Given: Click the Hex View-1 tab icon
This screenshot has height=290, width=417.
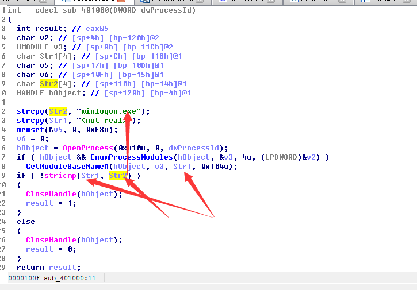Looking at the screenshot, I should (x=221, y=2).
